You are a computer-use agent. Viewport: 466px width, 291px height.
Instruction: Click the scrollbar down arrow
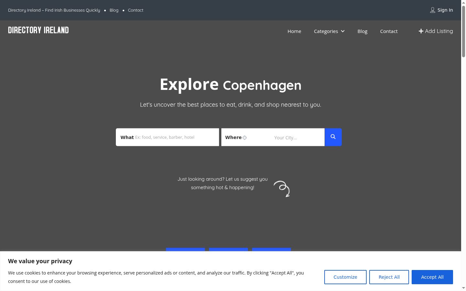[x=463, y=288]
